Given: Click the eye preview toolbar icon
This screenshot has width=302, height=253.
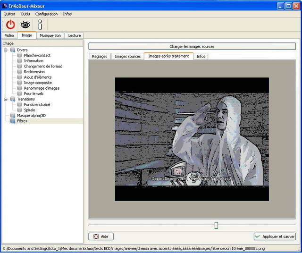Looking at the screenshot, I should [x=25, y=25].
